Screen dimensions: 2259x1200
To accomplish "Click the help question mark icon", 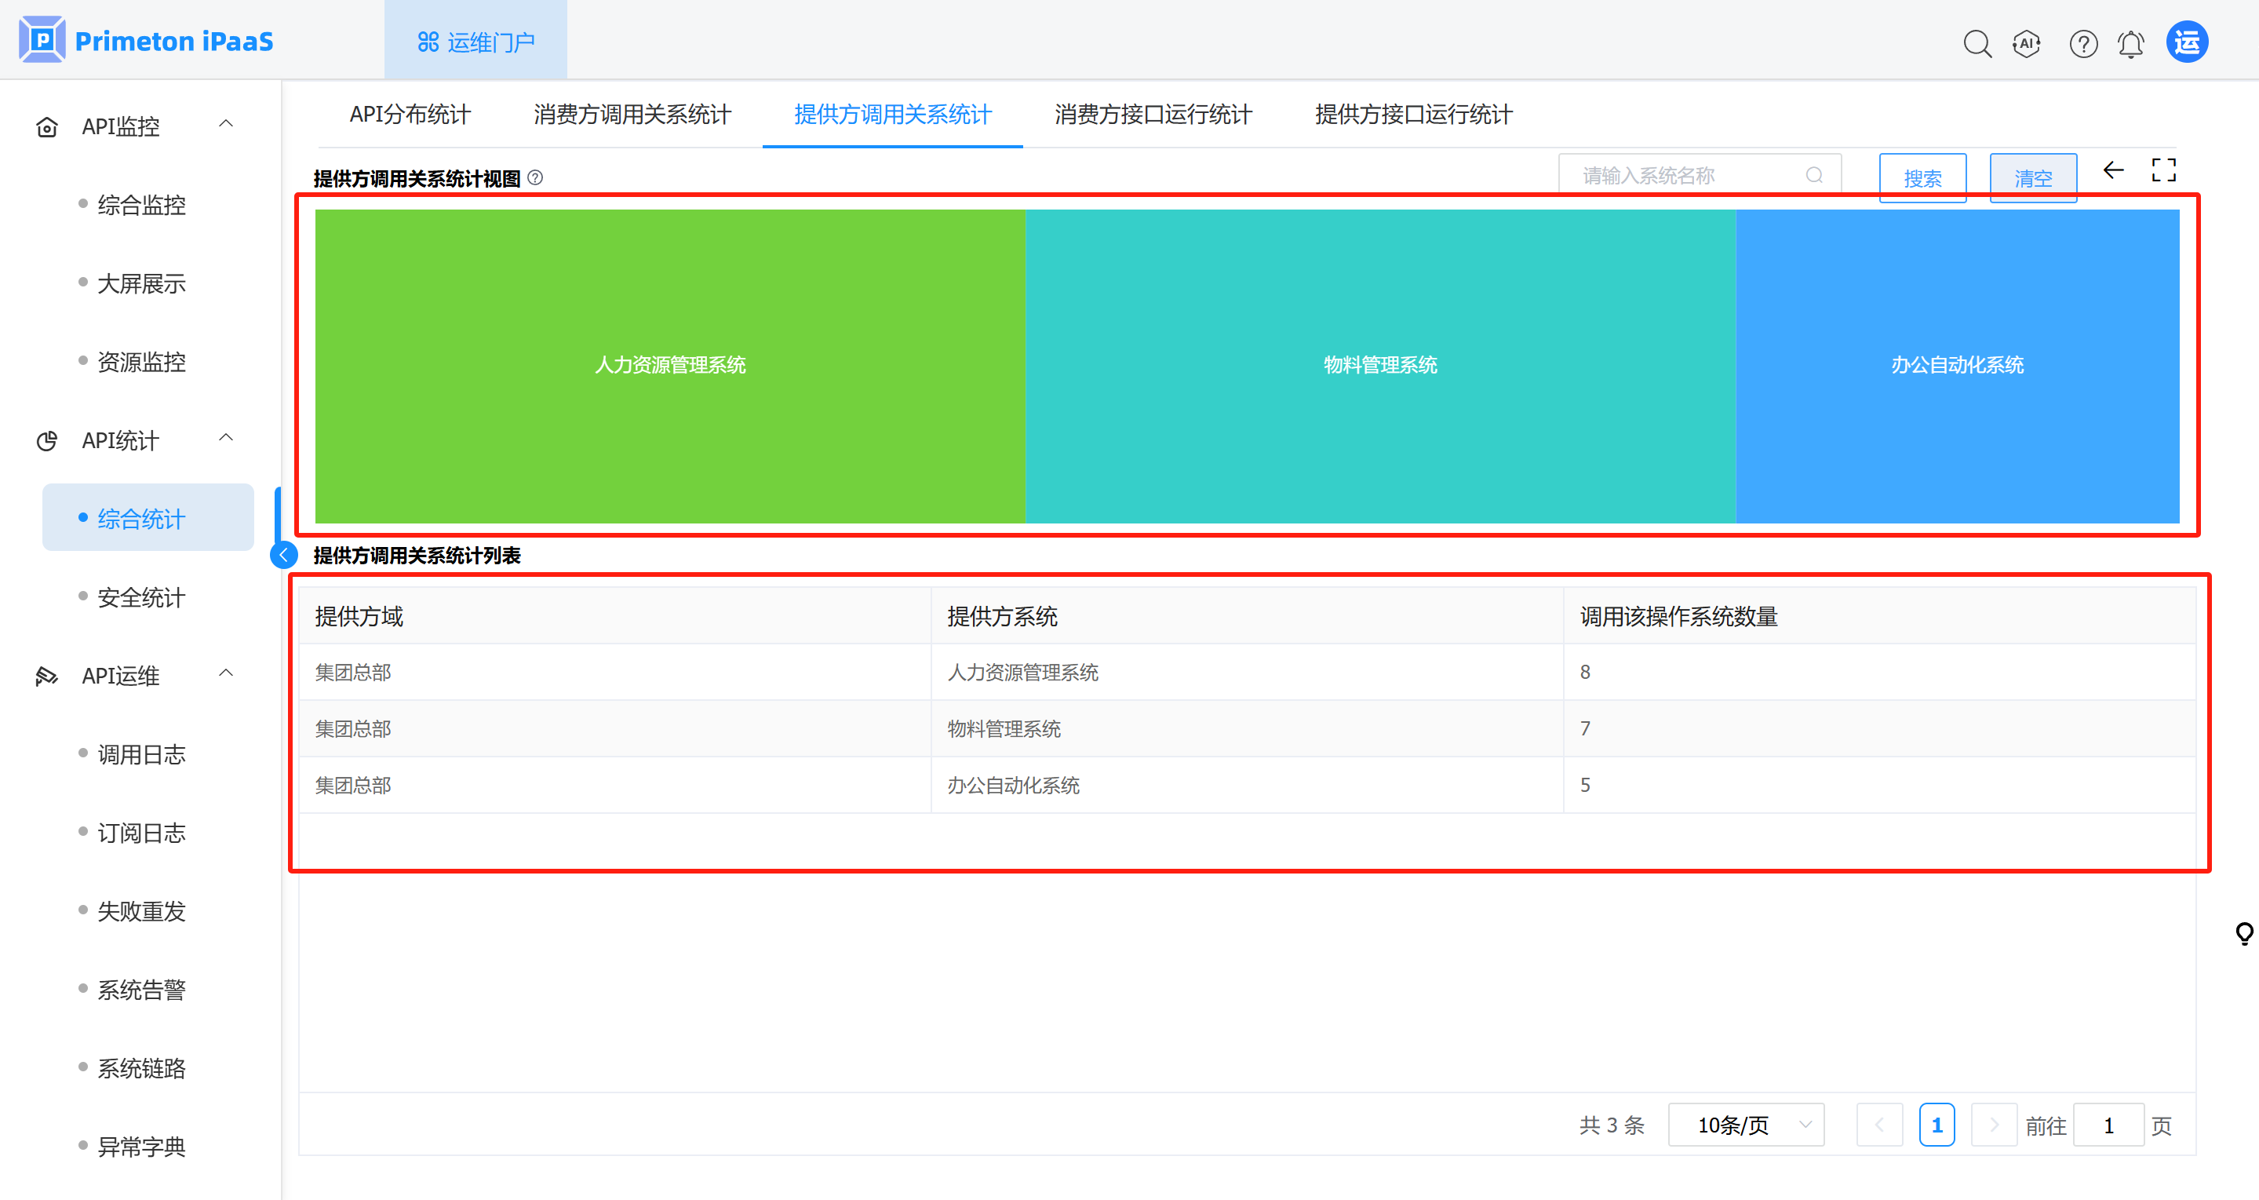I will click(2082, 43).
